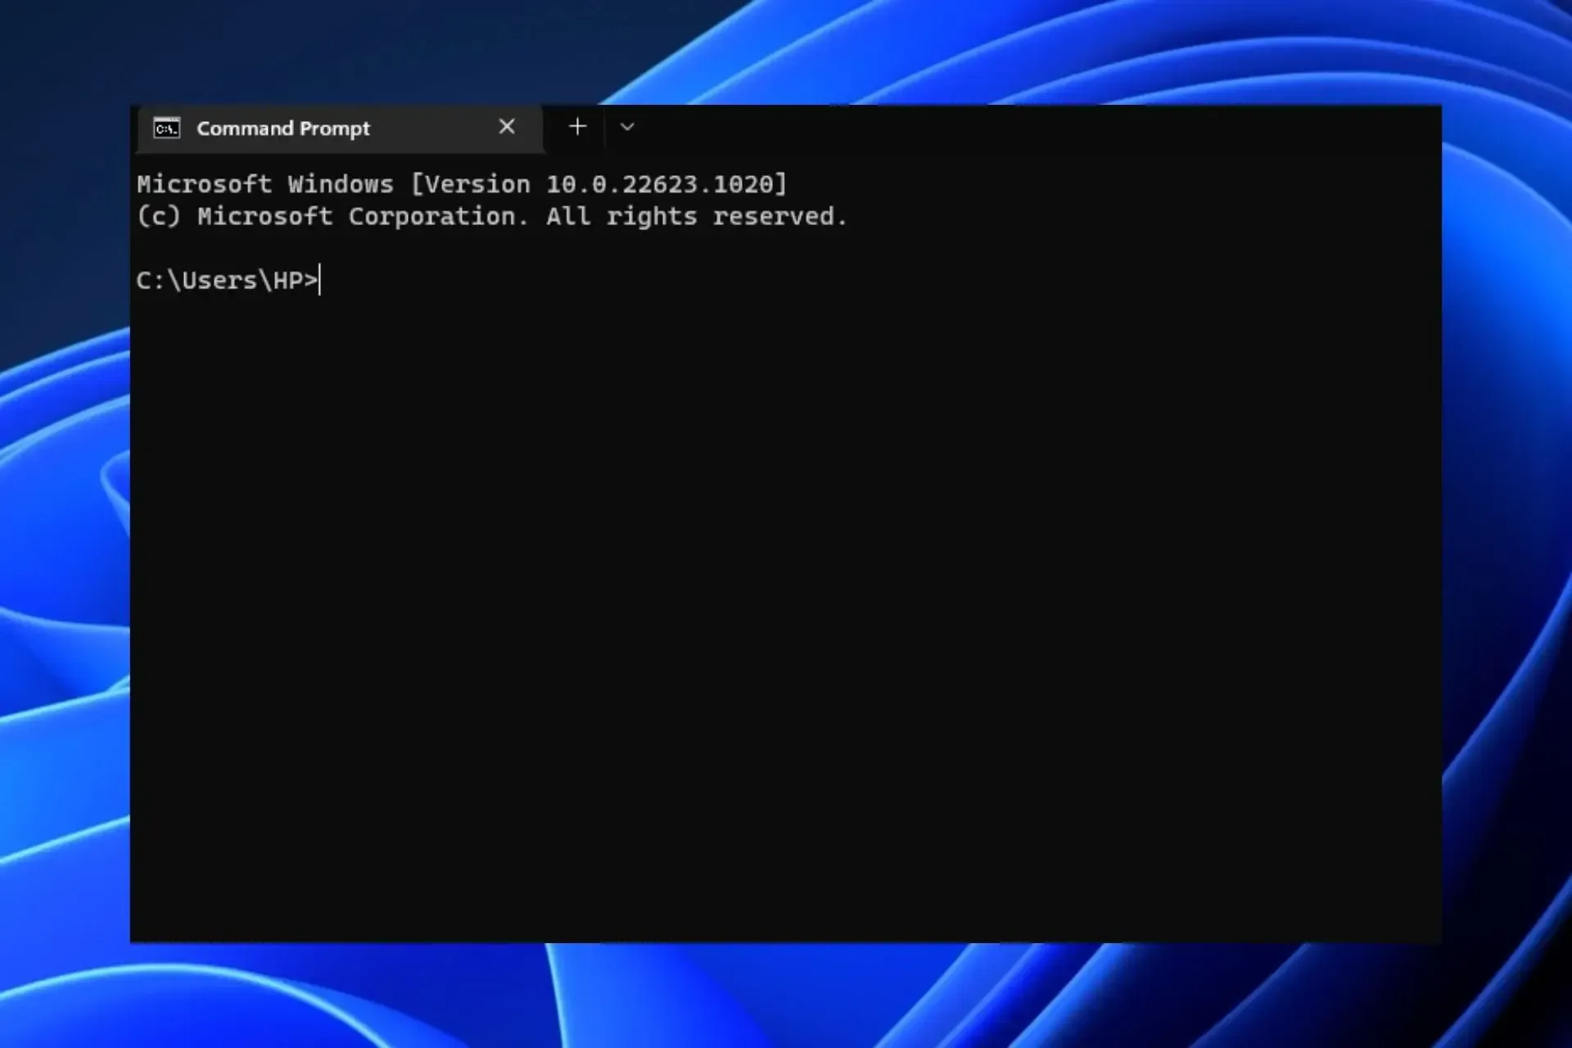
Task: Click the blinking cursor after C:\Users\HP>
Action: click(319, 280)
